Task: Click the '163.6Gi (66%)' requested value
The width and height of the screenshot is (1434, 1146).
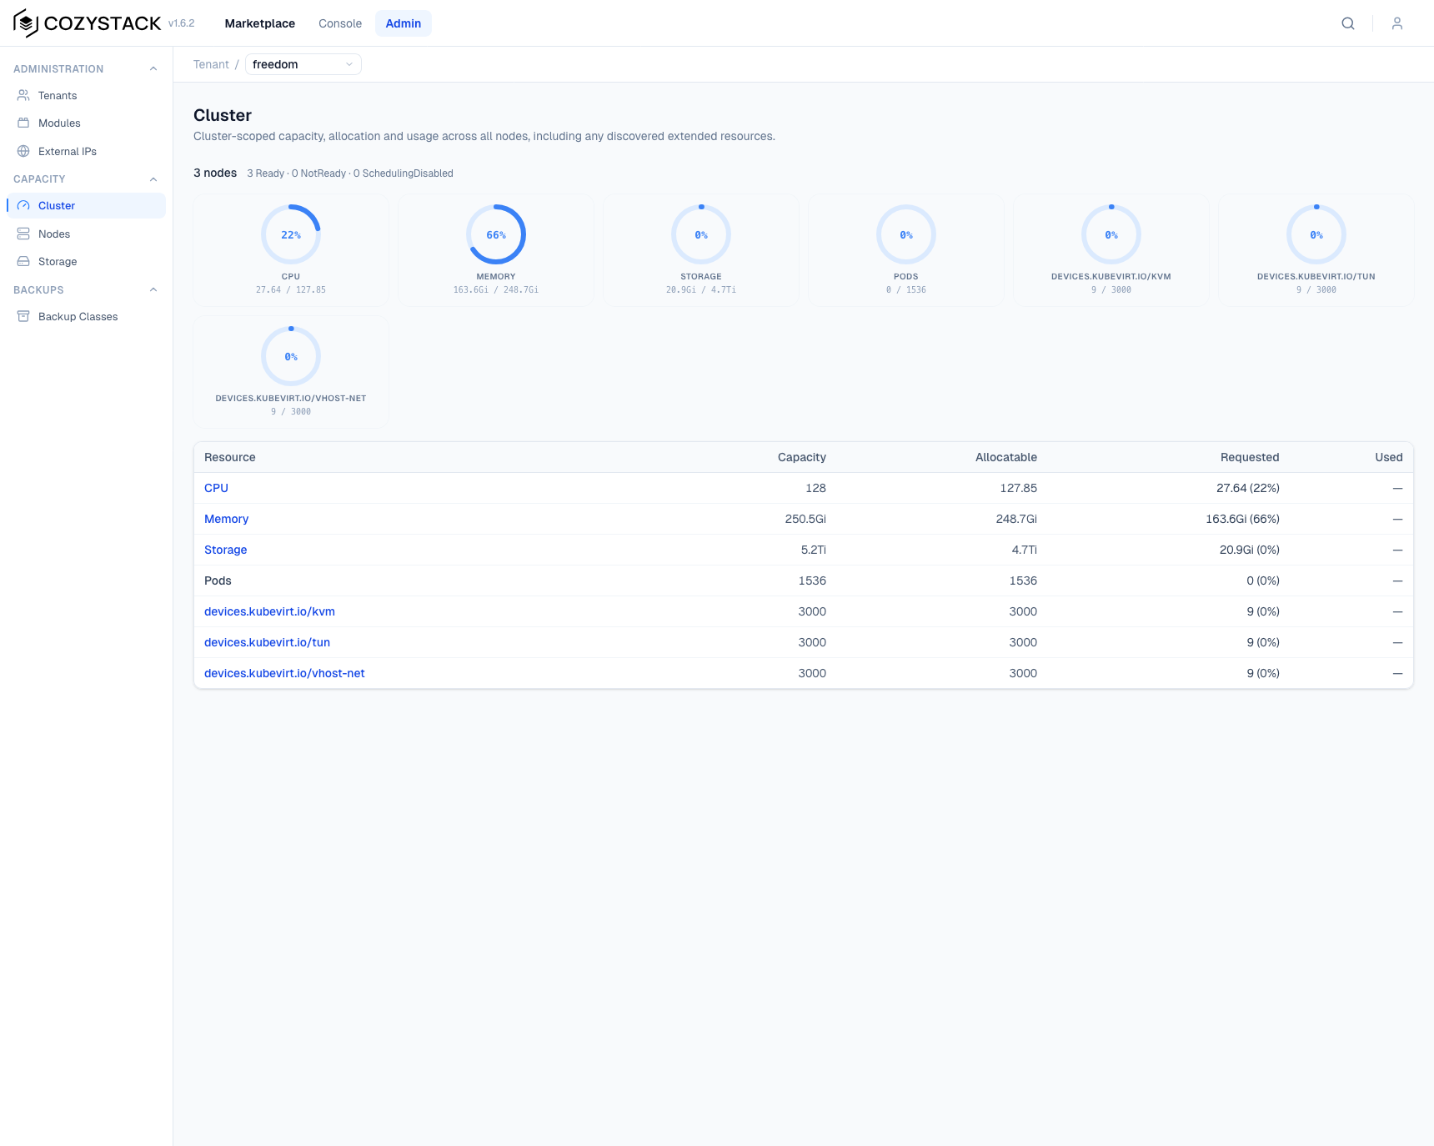Action: [x=1242, y=519]
